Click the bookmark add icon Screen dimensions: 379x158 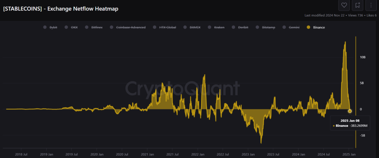pyautogui.click(x=358, y=5)
